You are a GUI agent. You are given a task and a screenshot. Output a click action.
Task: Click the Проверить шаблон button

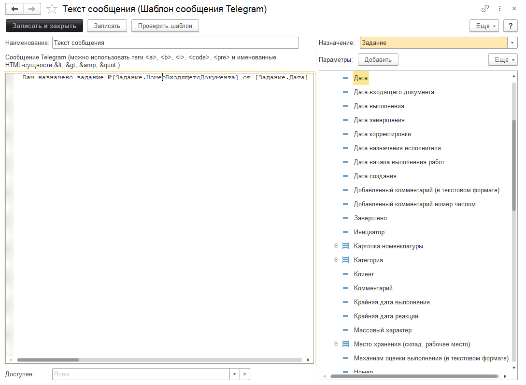click(x=165, y=26)
